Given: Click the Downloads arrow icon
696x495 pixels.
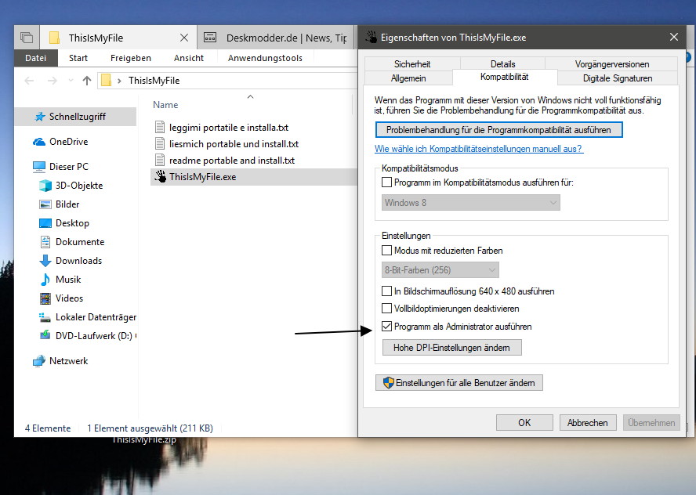Looking at the screenshot, I should [x=45, y=261].
